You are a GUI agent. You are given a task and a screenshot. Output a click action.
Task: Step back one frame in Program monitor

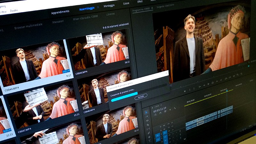[x=204, y=85]
